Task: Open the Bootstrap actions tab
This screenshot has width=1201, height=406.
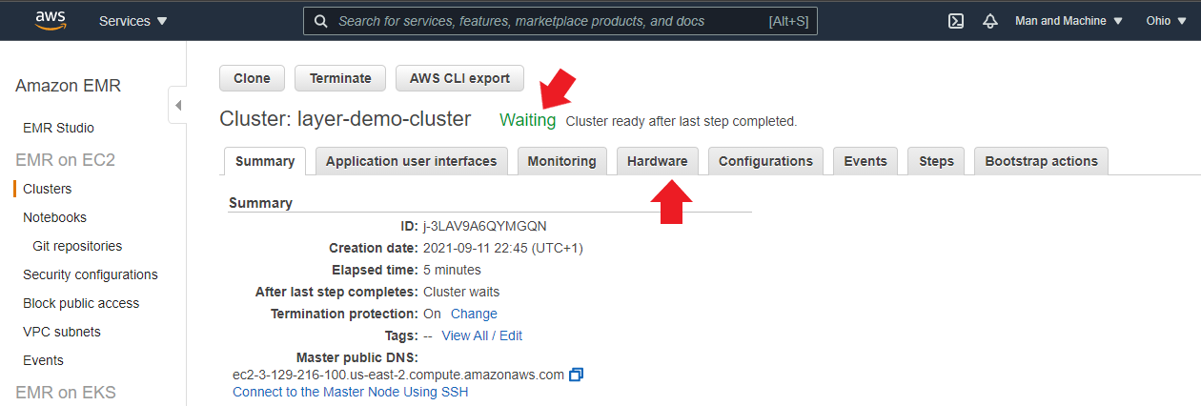Action: 1041,161
